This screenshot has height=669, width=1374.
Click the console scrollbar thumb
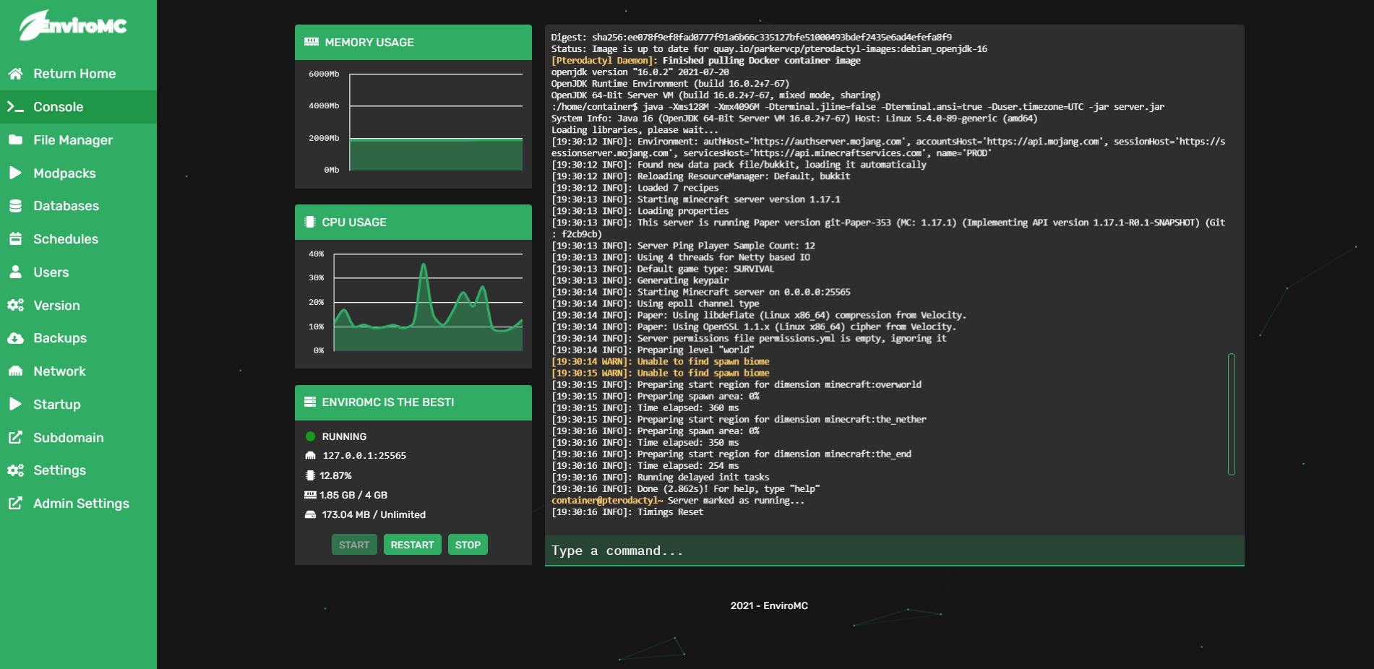tap(1231, 414)
